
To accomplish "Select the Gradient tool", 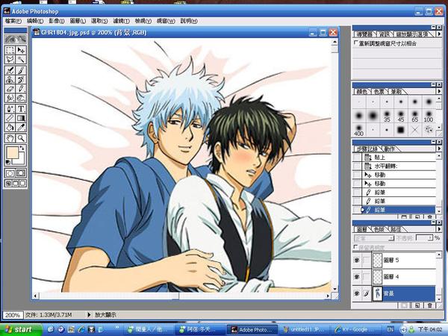I will point(21,118).
